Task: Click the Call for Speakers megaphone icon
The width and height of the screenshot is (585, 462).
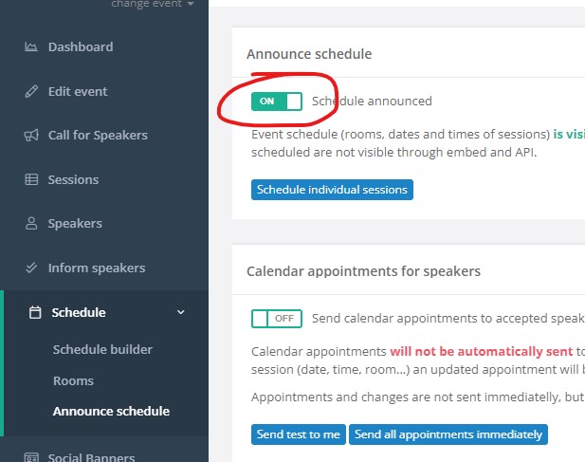Action: (x=31, y=135)
